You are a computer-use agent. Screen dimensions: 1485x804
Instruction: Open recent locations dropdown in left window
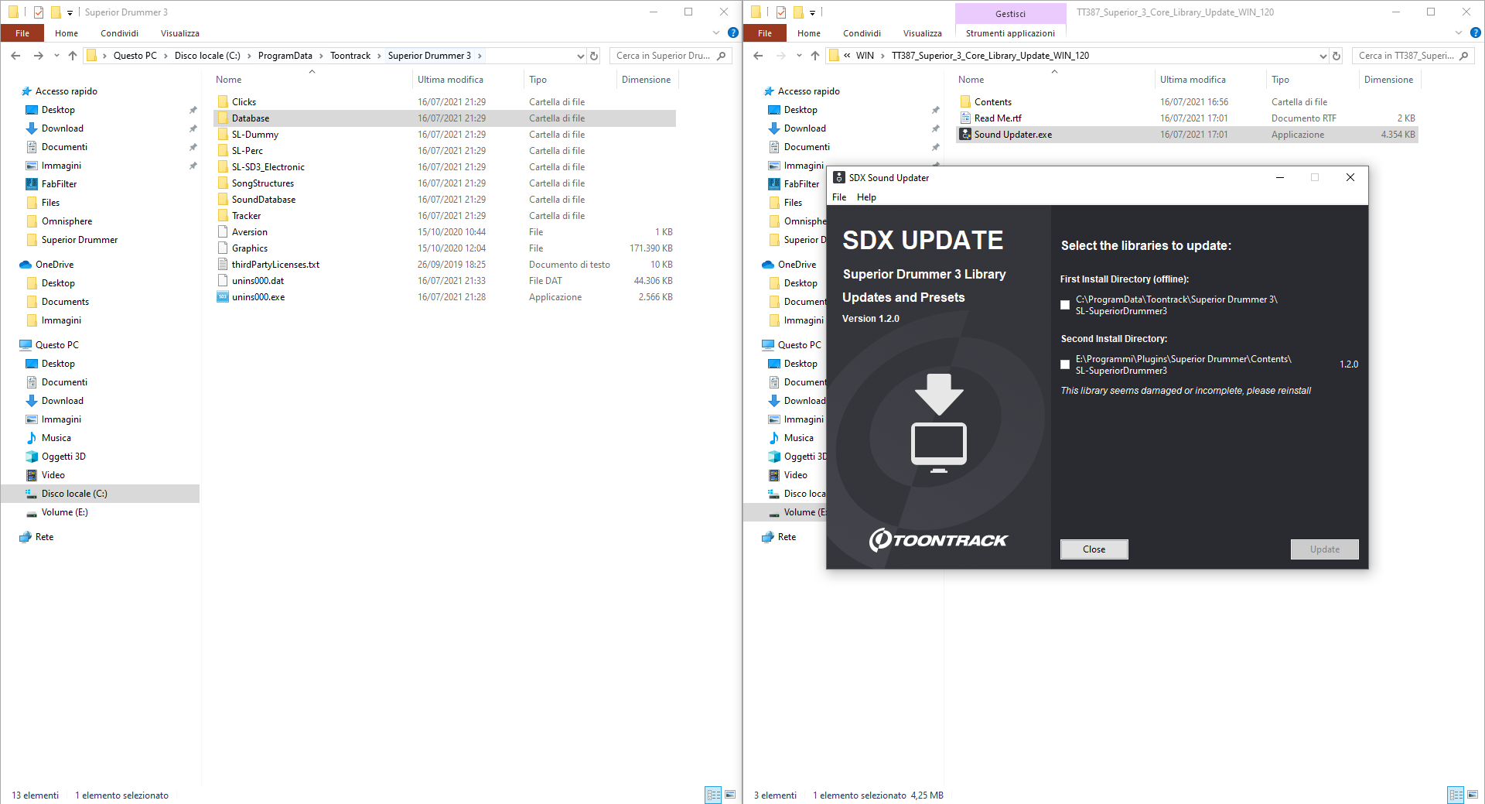point(56,56)
